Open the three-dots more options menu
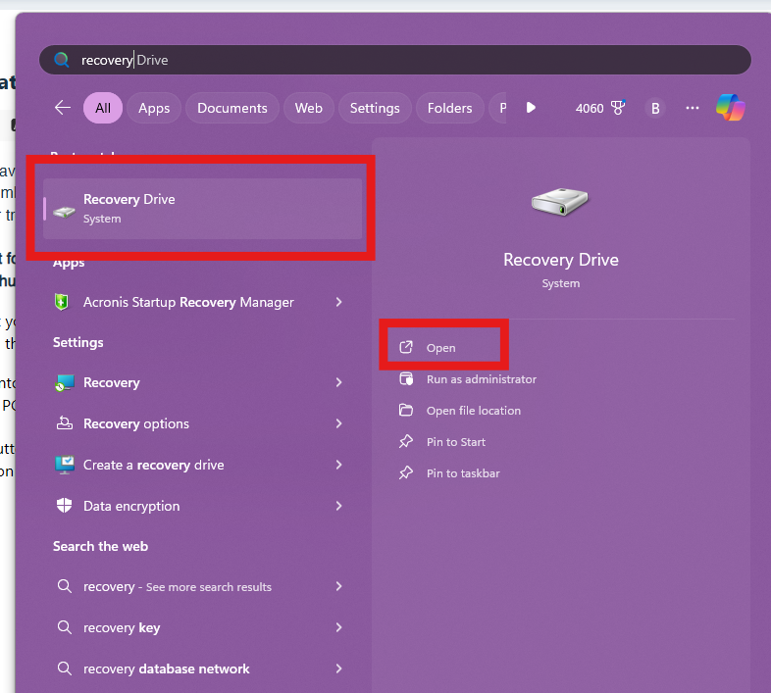Image resolution: width=771 pixels, height=693 pixels. point(693,108)
